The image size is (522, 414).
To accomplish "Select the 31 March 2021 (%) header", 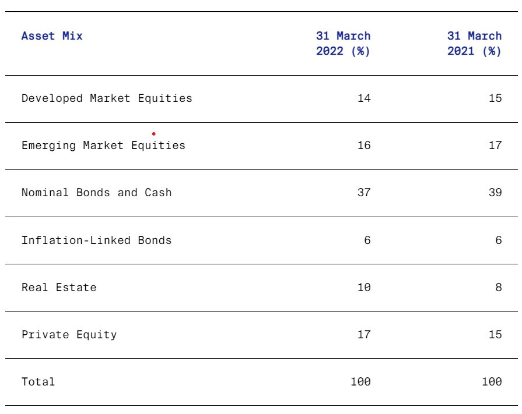I will pyautogui.click(x=474, y=44).
